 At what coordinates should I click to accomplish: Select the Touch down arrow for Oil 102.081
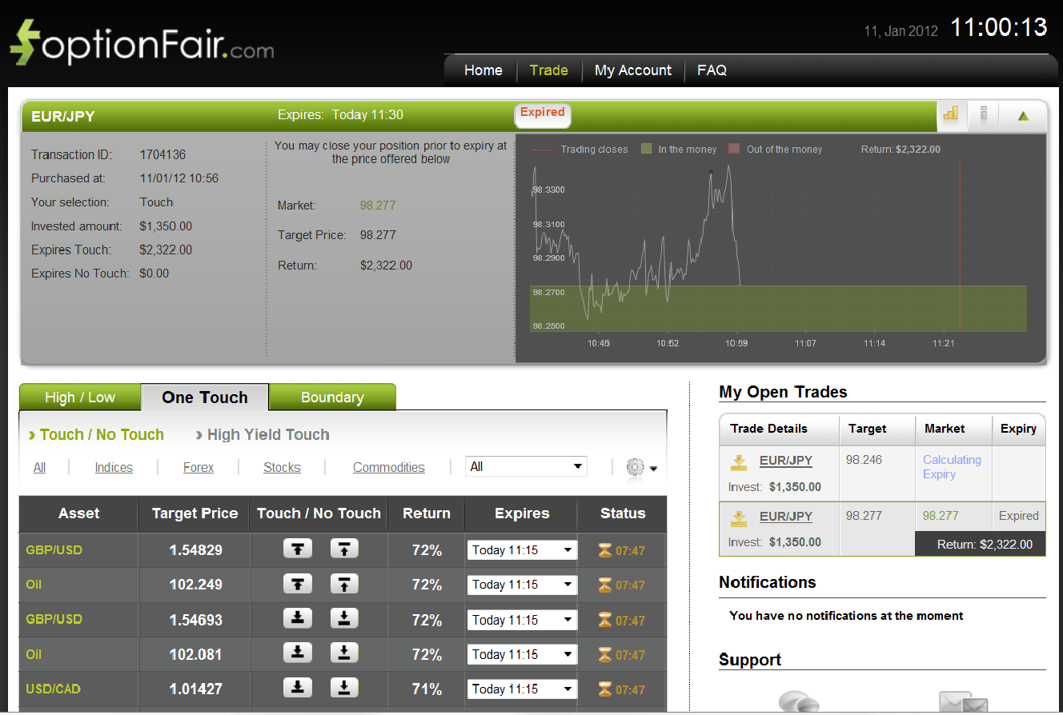297,653
